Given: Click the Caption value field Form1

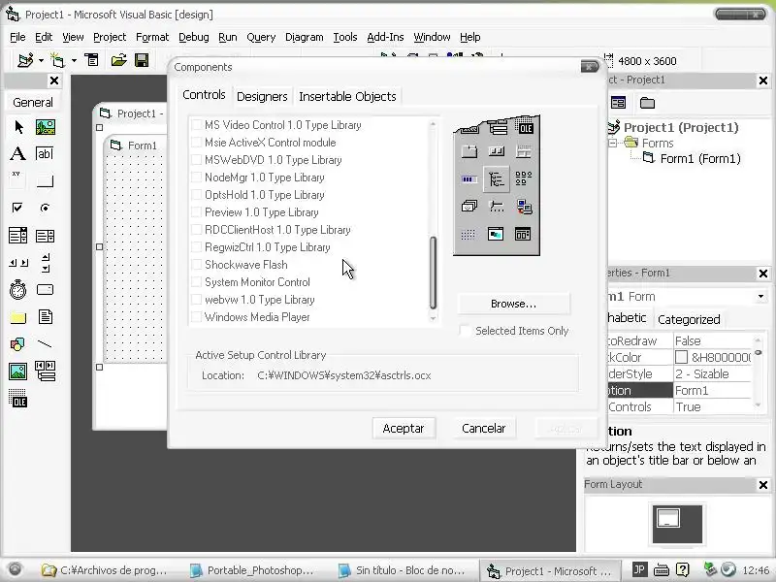Looking at the screenshot, I should coord(713,391).
